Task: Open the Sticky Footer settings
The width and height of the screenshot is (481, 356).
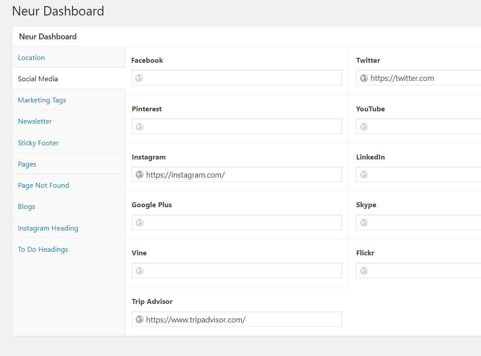Action: [38, 143]
